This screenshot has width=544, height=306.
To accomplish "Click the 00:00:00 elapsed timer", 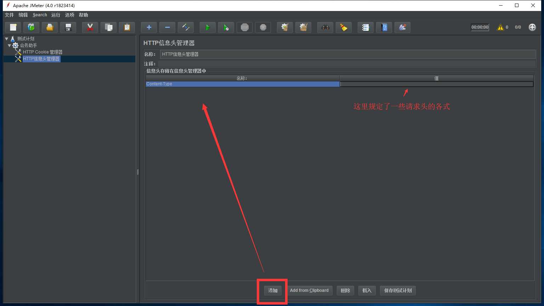I will 480,27.
